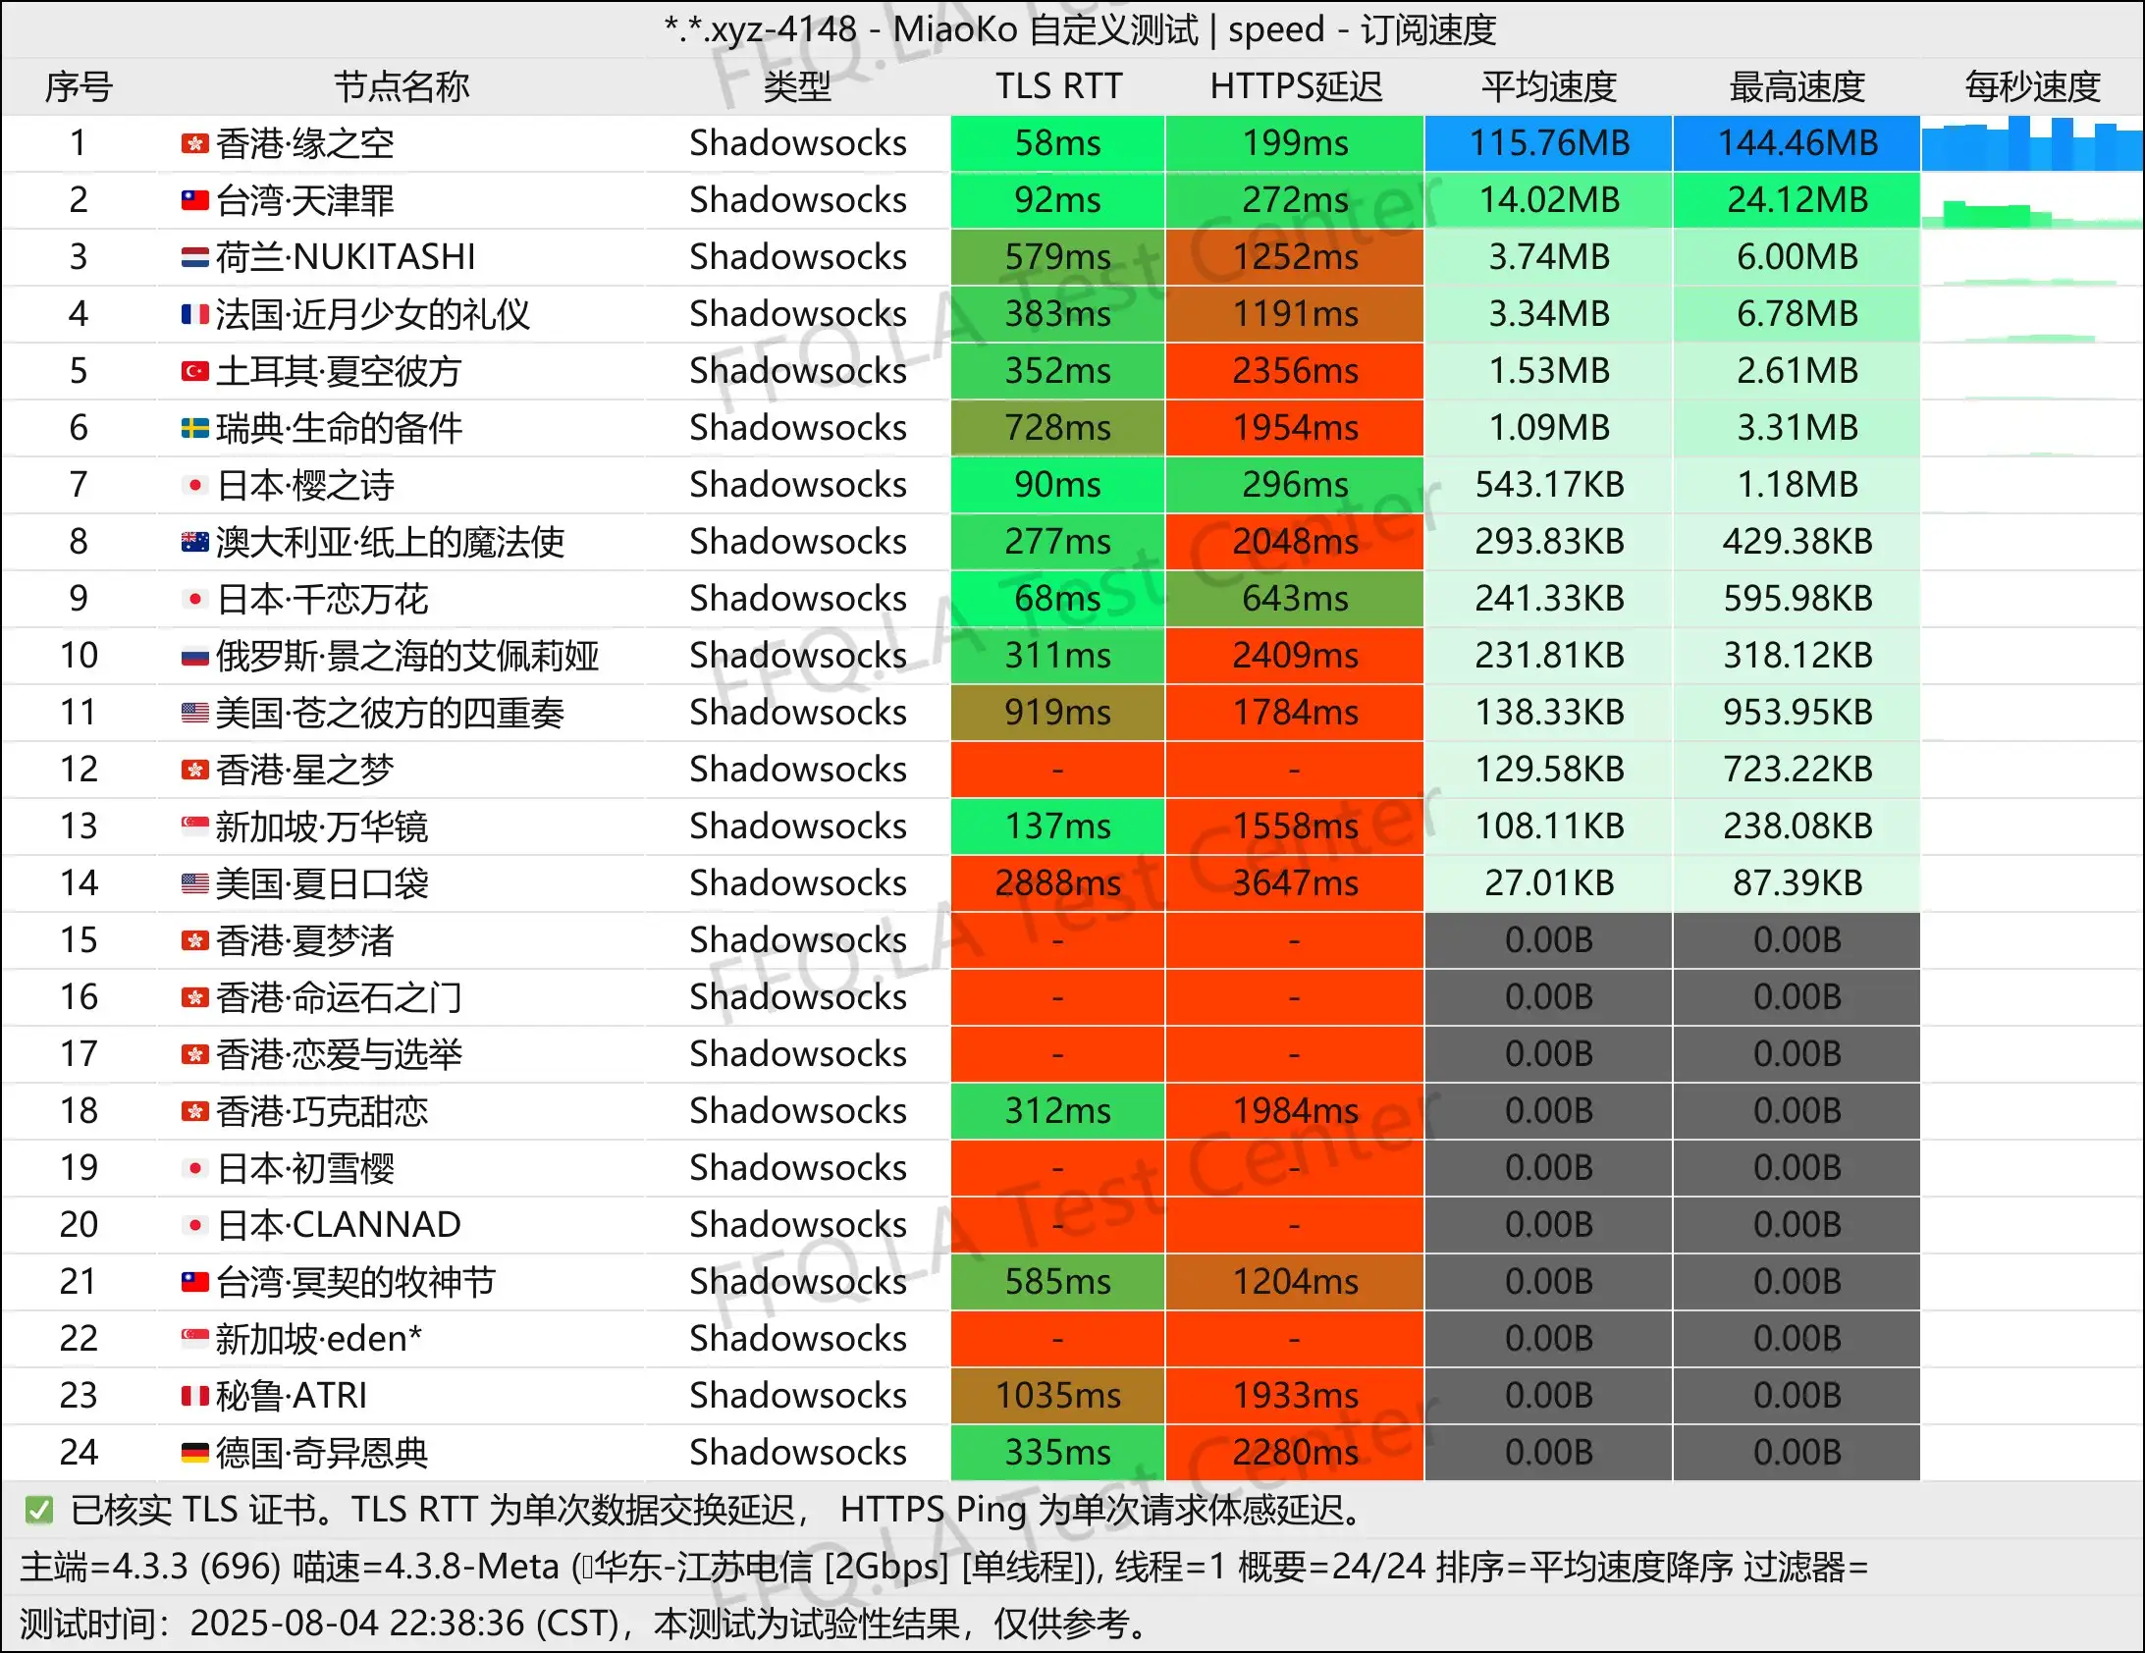The height and width of the screenshot is (1653, 2145).
Task: Click the 58ms TLS RTT cell
Action: coord(1057,143)
